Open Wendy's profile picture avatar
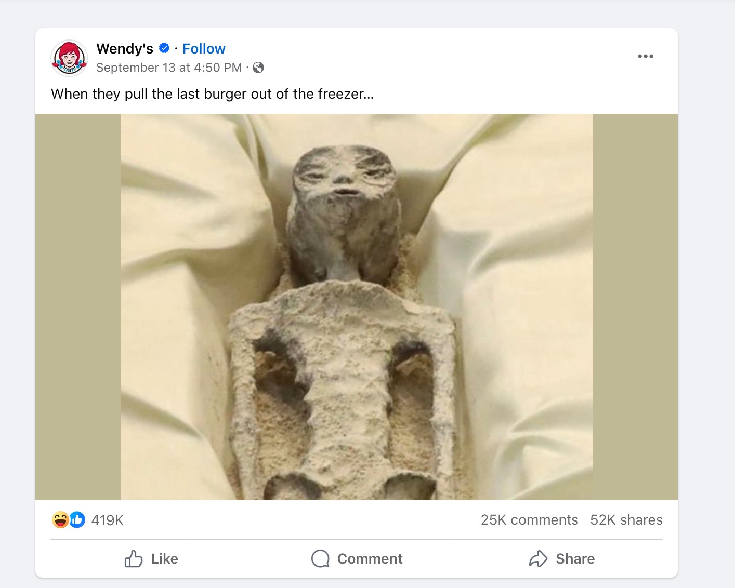735x588 pixels. (69, 58)
